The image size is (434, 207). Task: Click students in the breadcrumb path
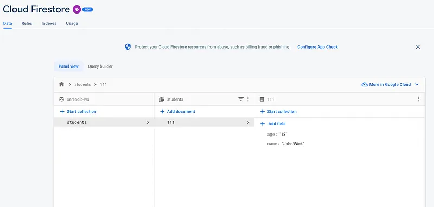pos(82,85)
